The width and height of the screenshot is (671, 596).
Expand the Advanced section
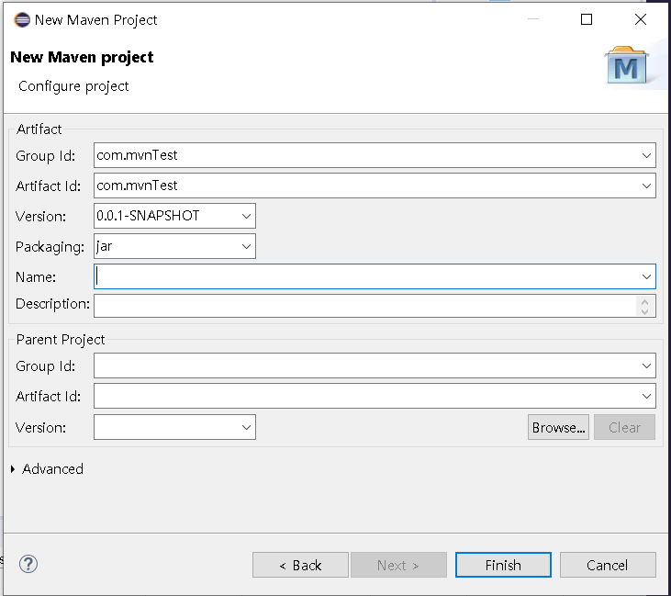click(13, 469)
